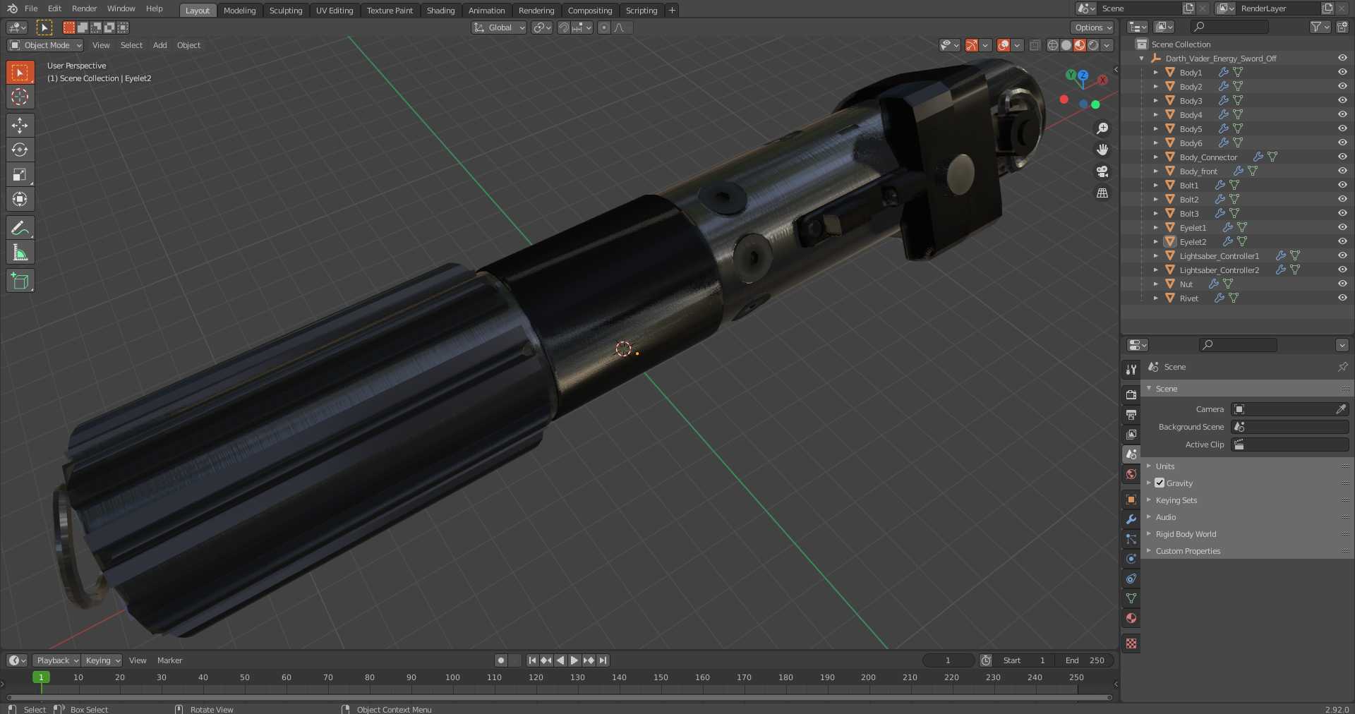The height and width of the screenshot is (714, 1355).
Task: Open the Render menu
Action: 84,8
